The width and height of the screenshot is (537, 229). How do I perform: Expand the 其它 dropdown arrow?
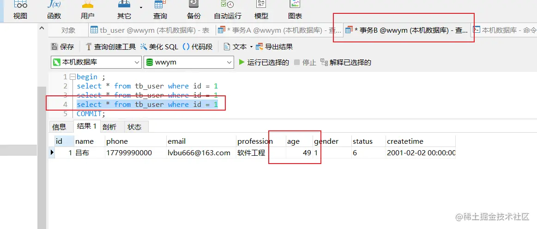(141, 7)
